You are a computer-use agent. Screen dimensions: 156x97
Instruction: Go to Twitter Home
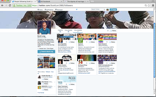click(x=40, y=10)
